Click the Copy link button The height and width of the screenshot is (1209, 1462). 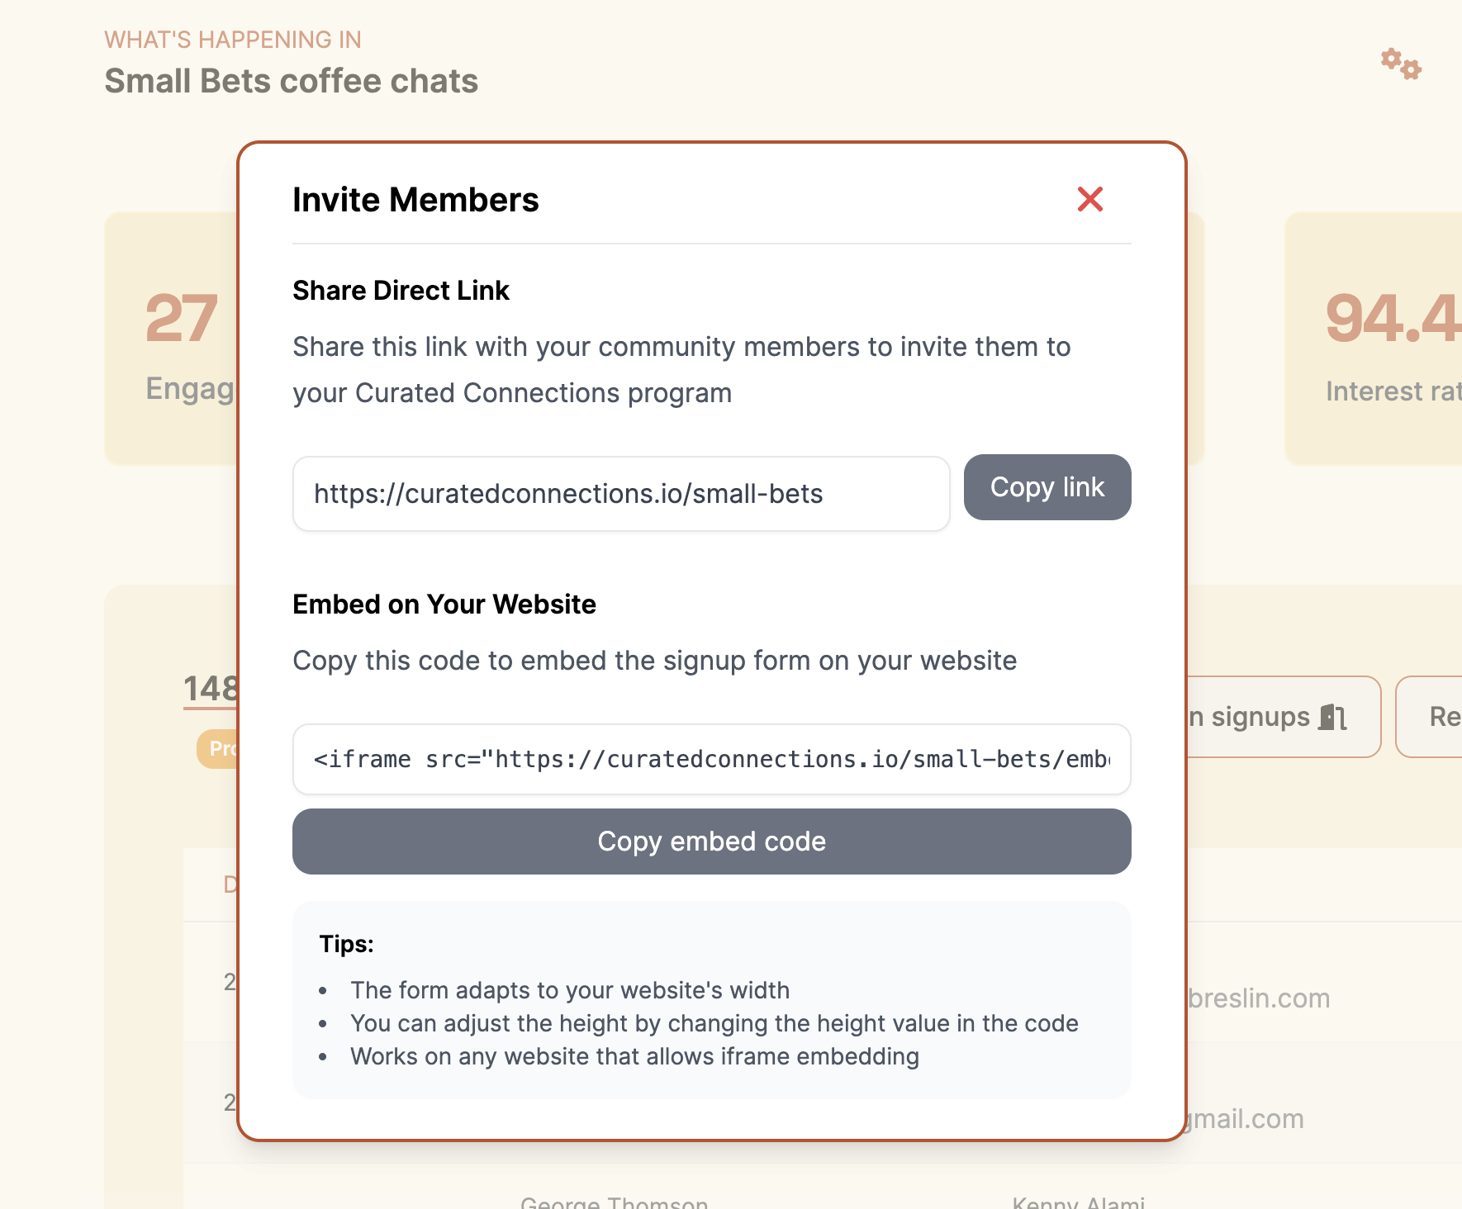(1047, 487)
